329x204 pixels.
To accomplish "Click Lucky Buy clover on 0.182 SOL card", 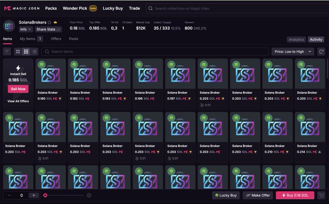I will coord(74,65).
